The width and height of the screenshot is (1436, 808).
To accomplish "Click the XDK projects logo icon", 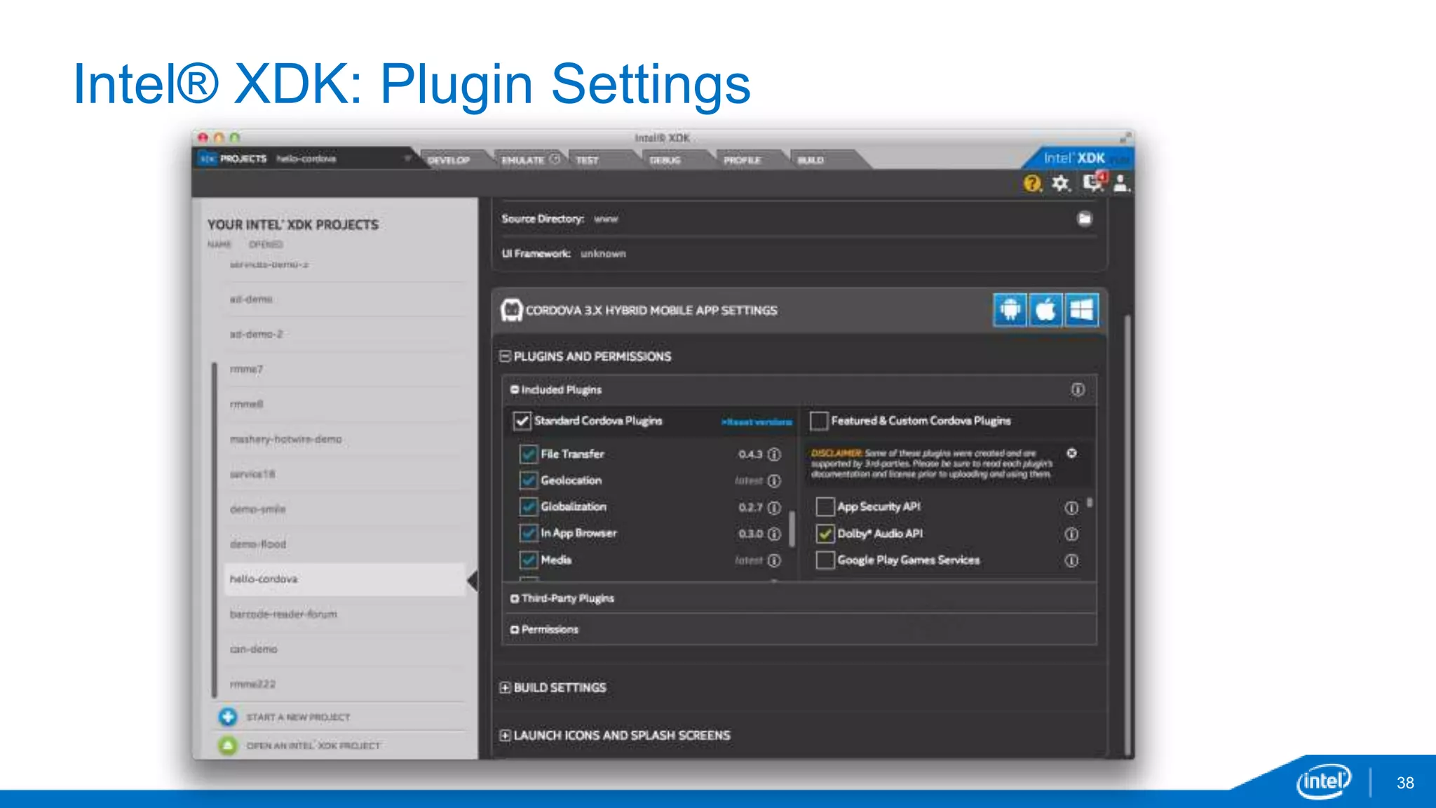I will [208, 159].
